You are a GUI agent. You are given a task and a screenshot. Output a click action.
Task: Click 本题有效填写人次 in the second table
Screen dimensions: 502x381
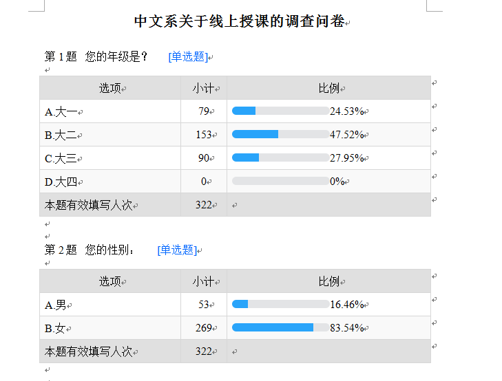point(88,351)
